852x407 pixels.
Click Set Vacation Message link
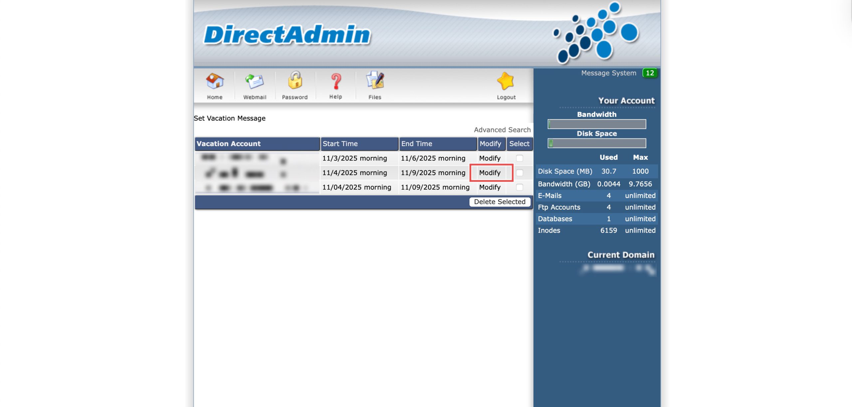230,118
